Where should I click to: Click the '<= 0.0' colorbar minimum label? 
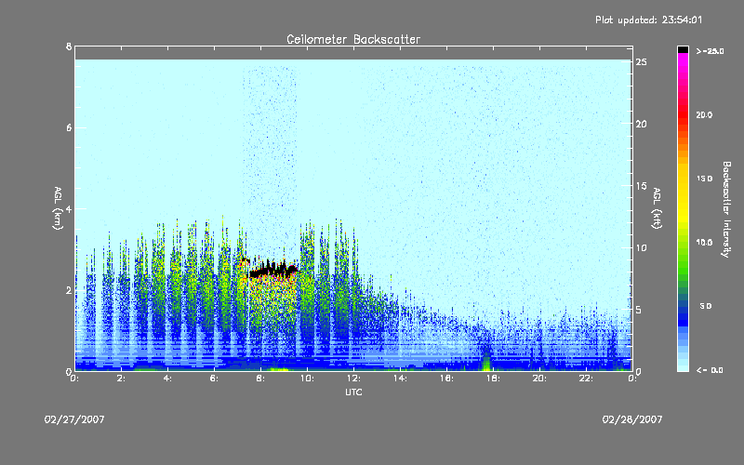(x=710, y=369)
